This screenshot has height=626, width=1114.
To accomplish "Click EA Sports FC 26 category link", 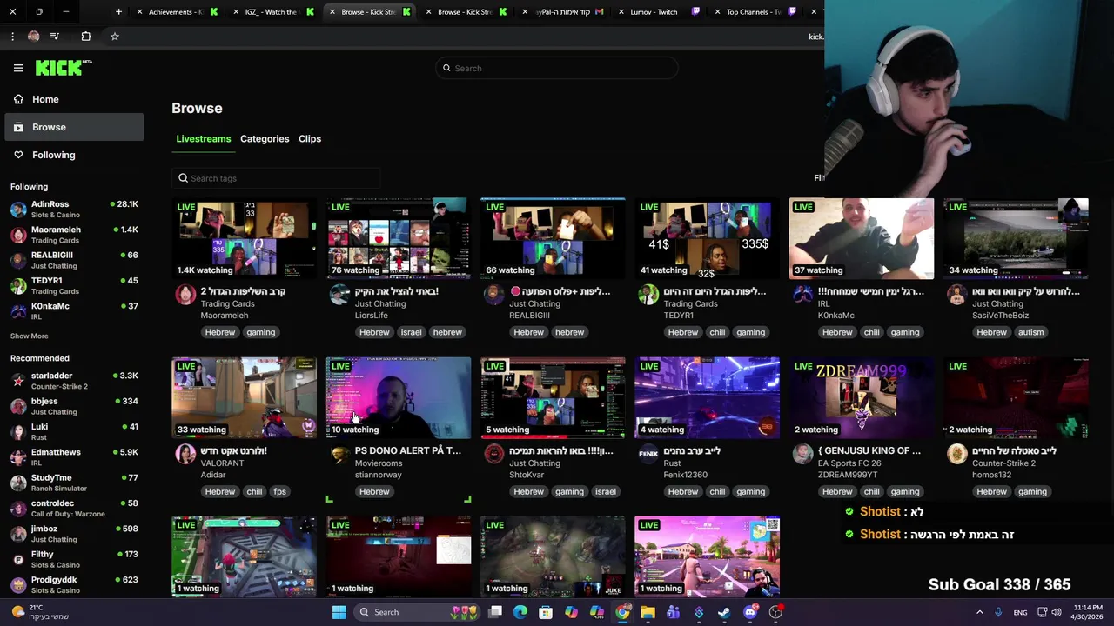I will pos(850,463).
